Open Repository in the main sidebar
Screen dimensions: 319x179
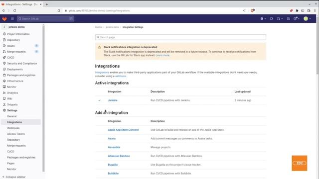click(x=13, y=40)
